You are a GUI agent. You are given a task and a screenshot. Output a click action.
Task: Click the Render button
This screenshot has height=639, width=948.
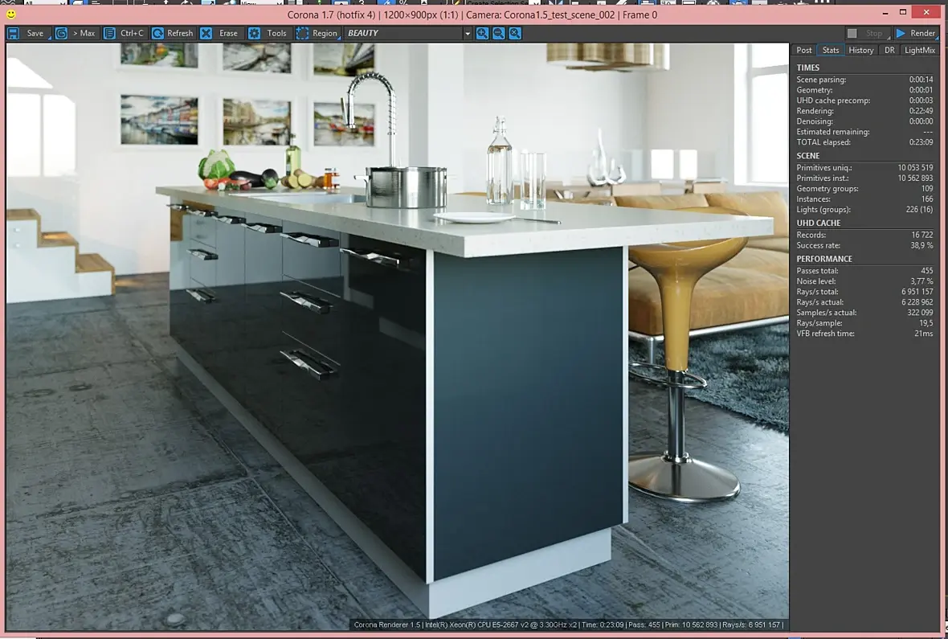click(x=916, y=33)
